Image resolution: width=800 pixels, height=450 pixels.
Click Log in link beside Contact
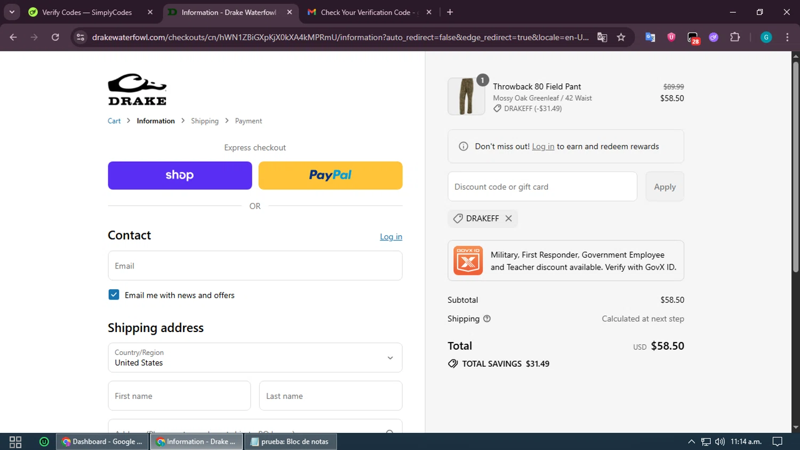point(391,237)
